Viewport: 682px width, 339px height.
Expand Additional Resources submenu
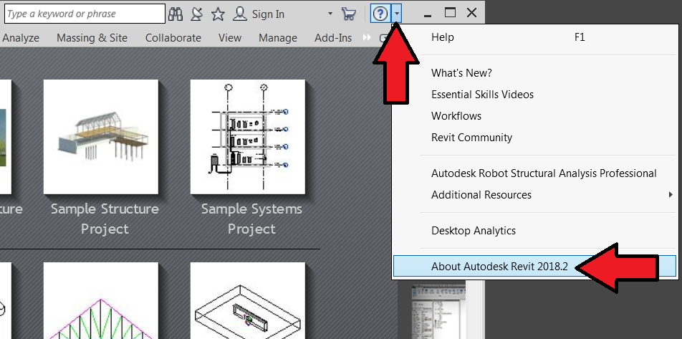click(534, 194)
